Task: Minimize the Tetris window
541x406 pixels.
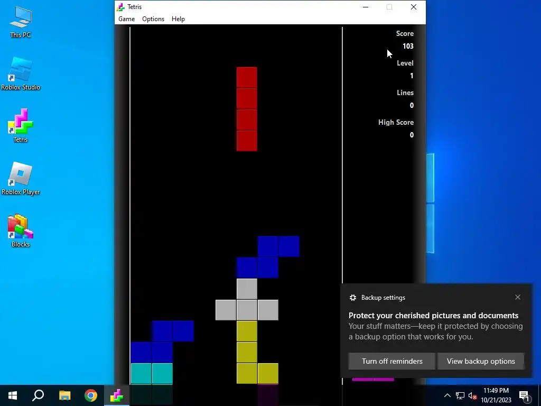Action: [366, 7]
